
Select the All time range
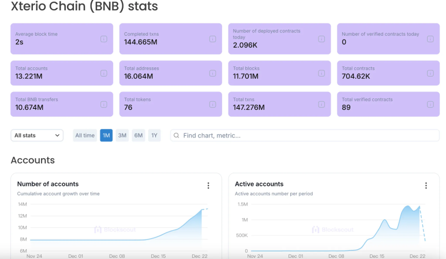click(85, 135)
